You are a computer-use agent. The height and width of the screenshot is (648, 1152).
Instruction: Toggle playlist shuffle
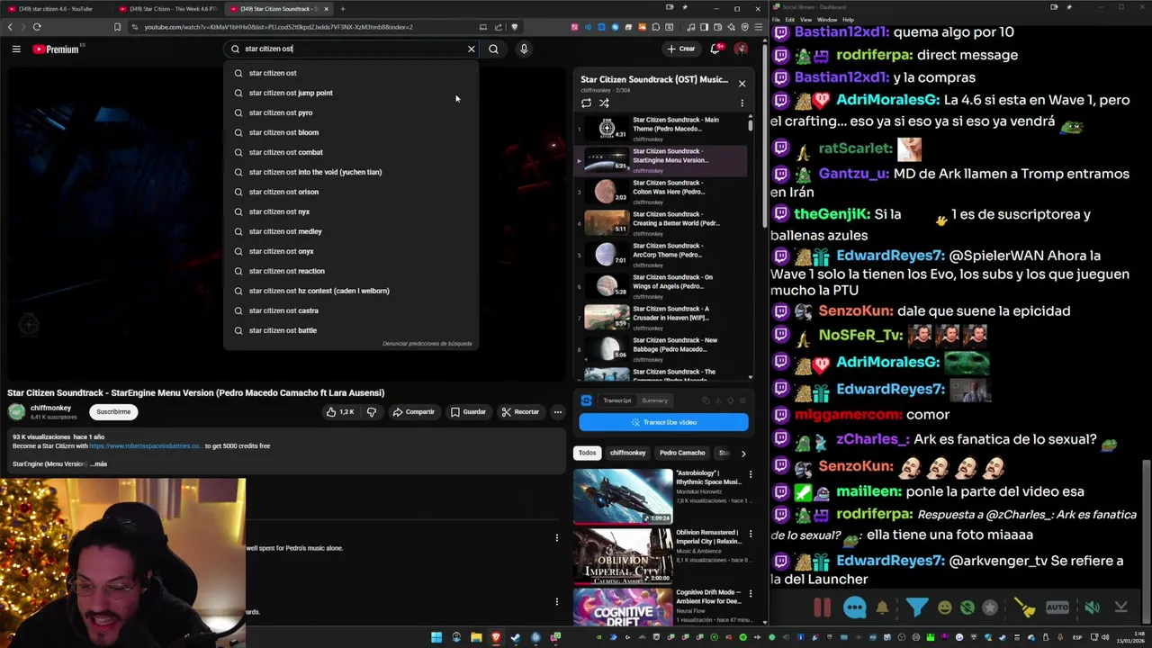[604, 103]
